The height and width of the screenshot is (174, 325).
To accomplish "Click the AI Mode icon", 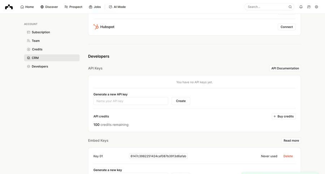I will 110,7.
